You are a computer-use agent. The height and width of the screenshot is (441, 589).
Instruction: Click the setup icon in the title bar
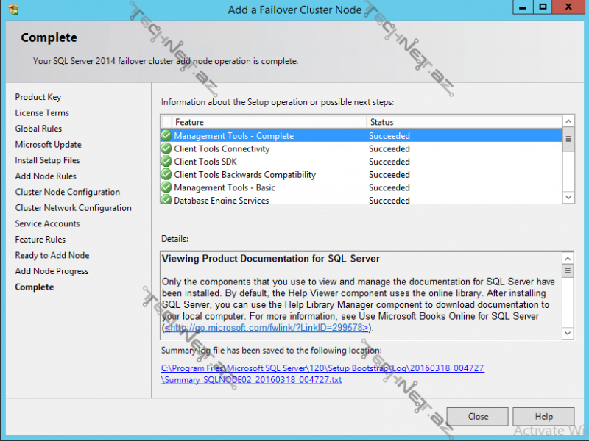13,10
